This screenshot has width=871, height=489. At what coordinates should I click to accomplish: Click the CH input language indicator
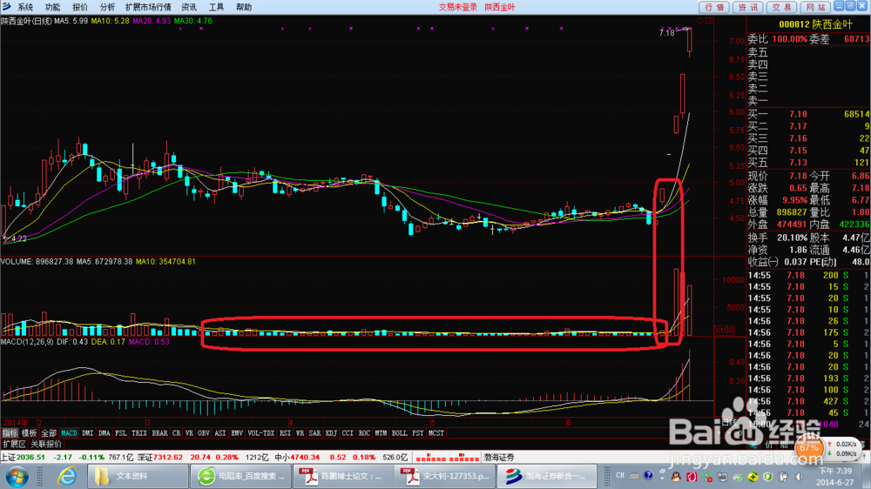point(620,476)
